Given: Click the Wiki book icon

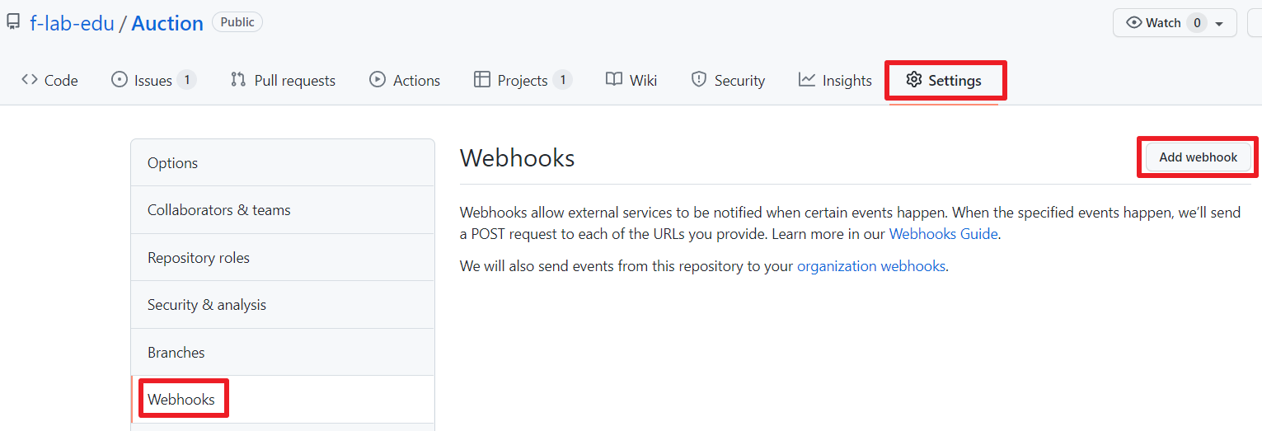Looking at the screenshot, I should click(614, 80).
